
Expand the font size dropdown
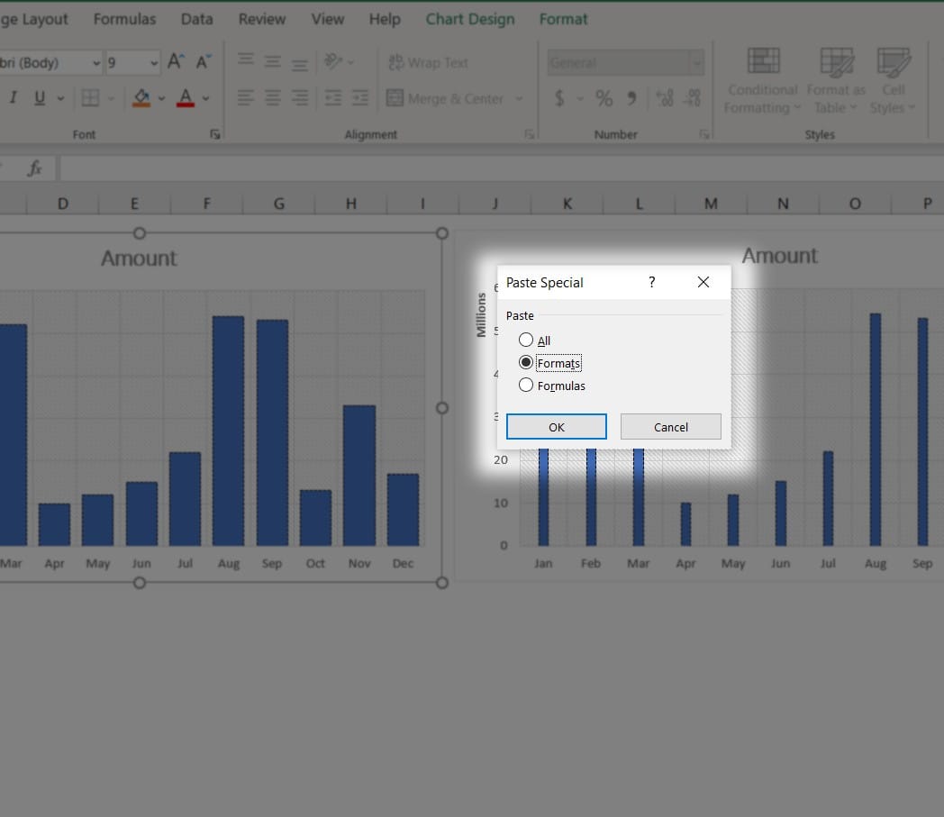(x=154, y=63)
